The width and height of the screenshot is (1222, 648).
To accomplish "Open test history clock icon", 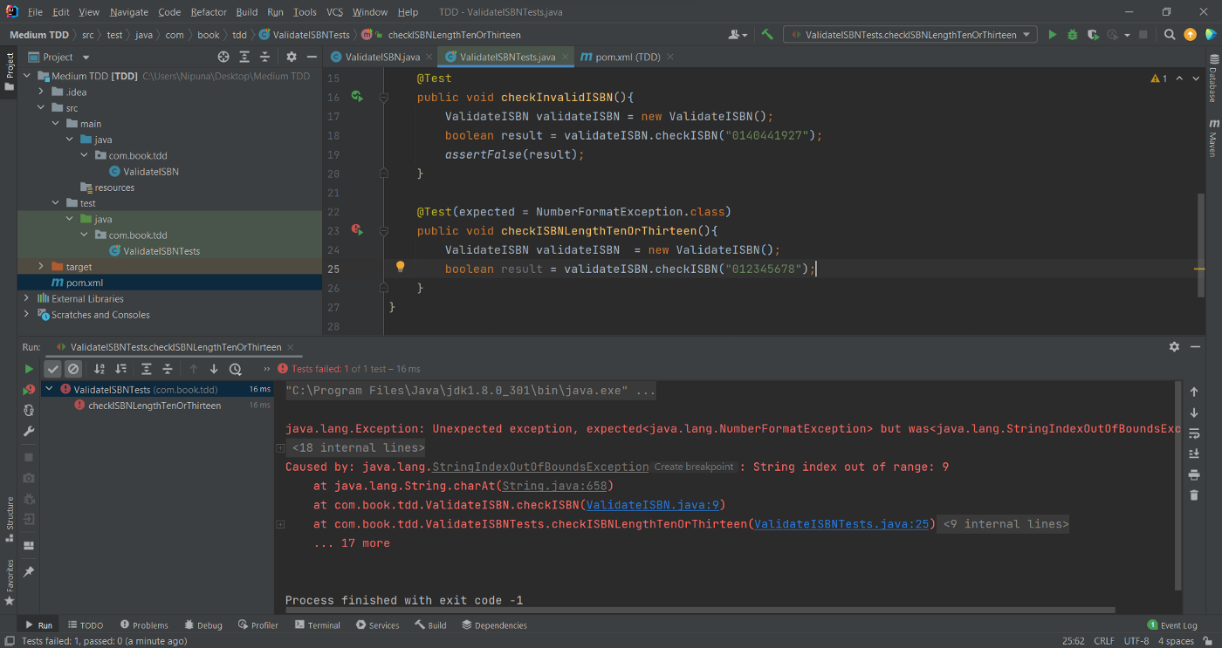I will pyautogui.click(x=235, y=369).
